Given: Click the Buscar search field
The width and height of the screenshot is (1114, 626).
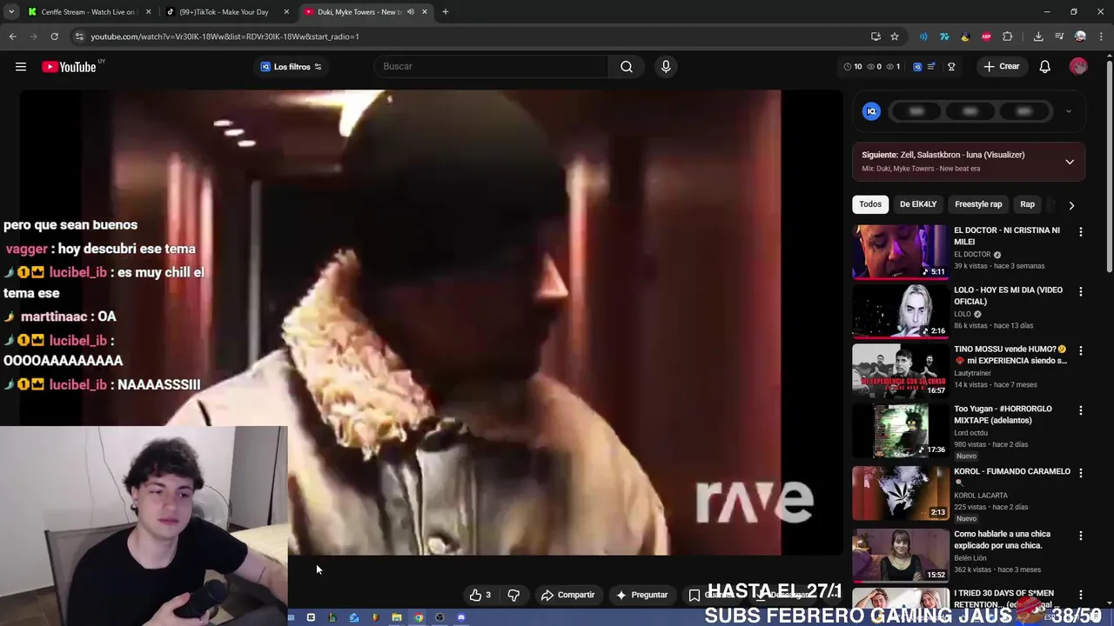Looking at the screenshot, I should [x=492, y=67].
